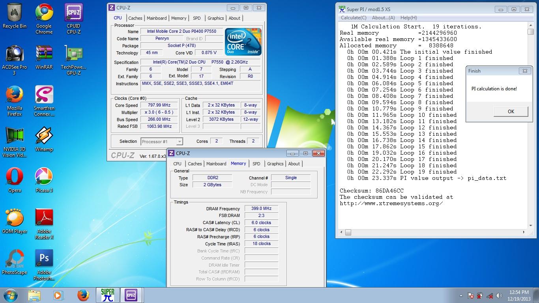
Task: Click the Cycle Time 18 clocks value
Action: tap(261, 244)
